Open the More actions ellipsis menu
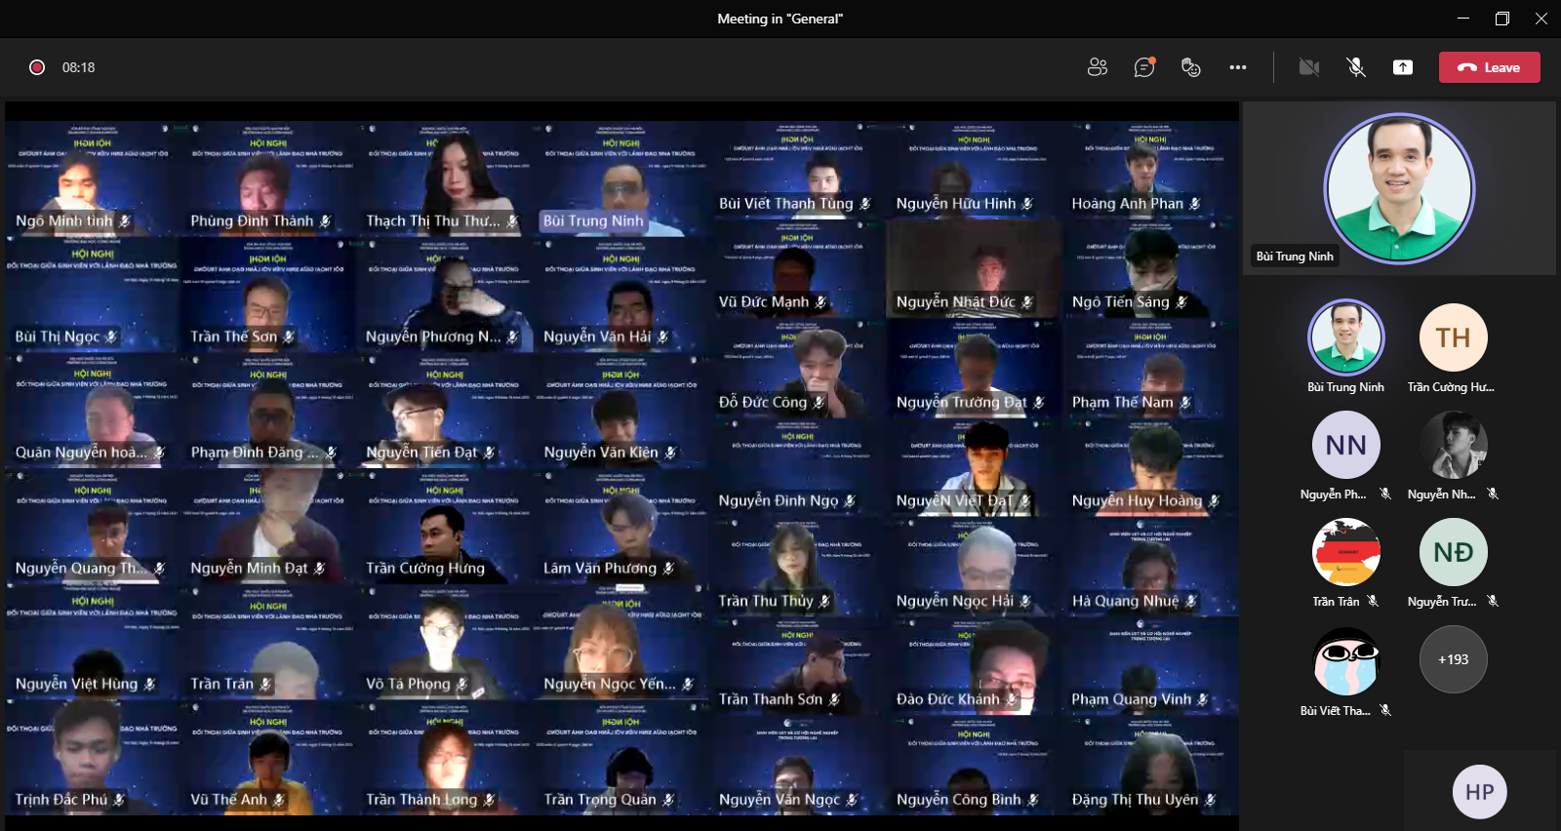1561x831 pixels. pos(1237,67)
